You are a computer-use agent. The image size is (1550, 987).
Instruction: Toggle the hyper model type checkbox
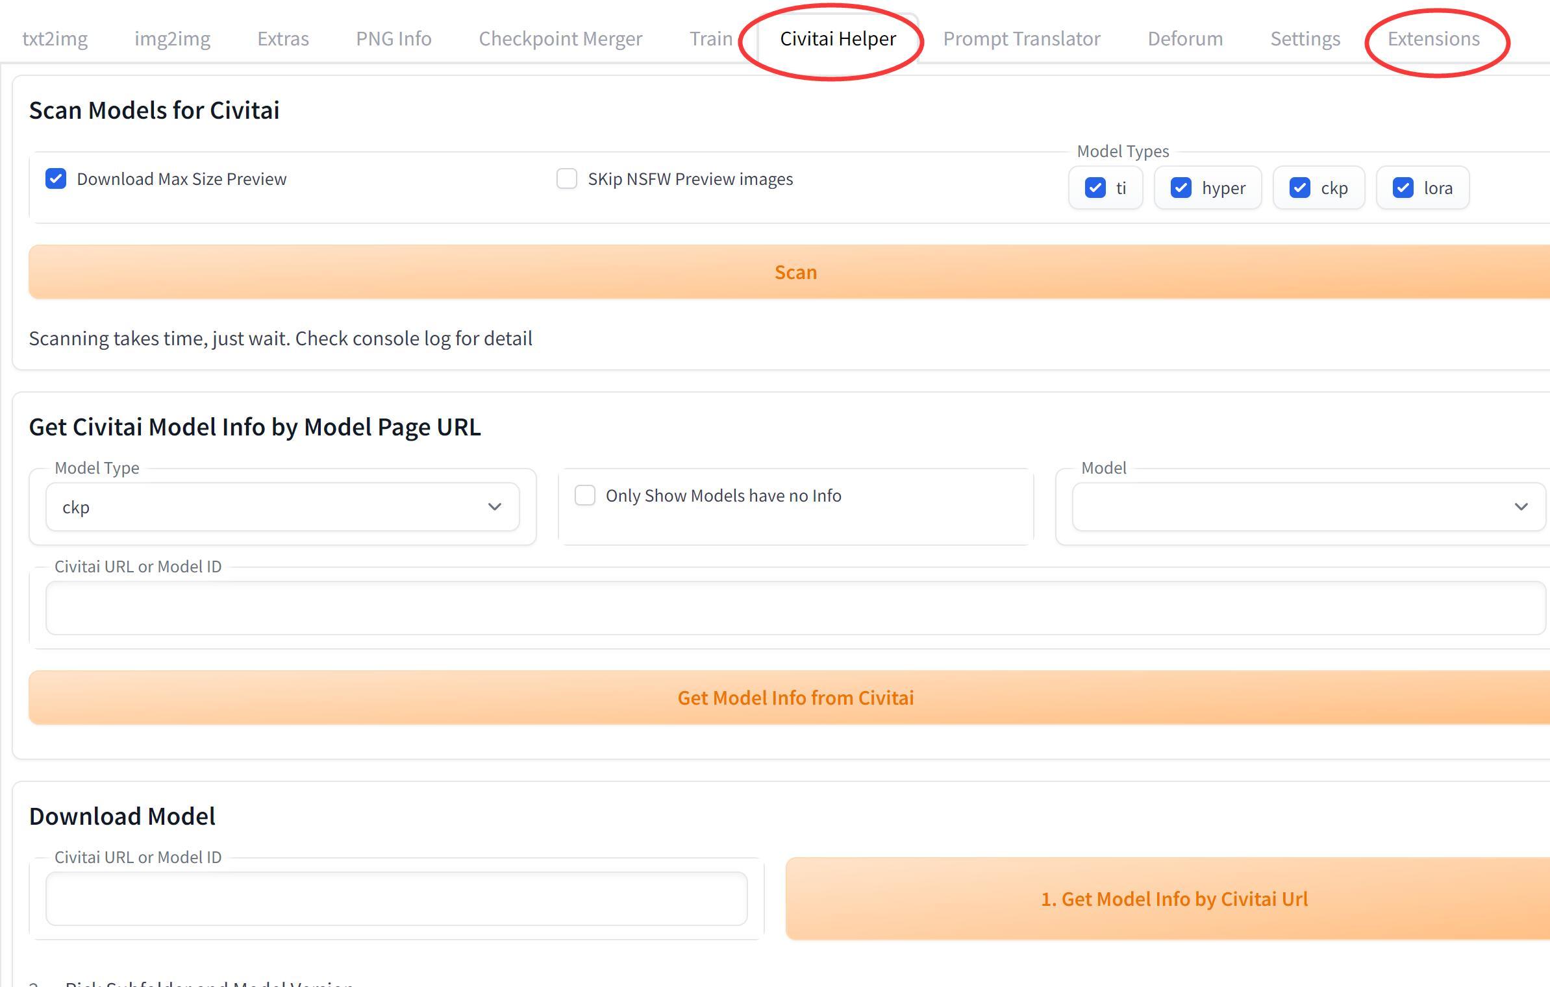(x=1181, y=188)
